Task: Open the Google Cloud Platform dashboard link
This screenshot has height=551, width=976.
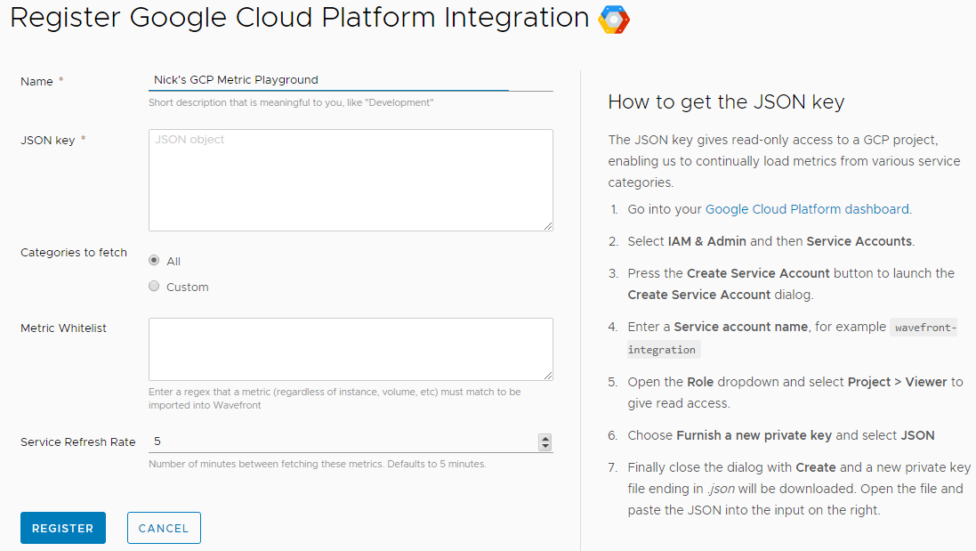Action: pyautogui.click(x=807, y=209)
